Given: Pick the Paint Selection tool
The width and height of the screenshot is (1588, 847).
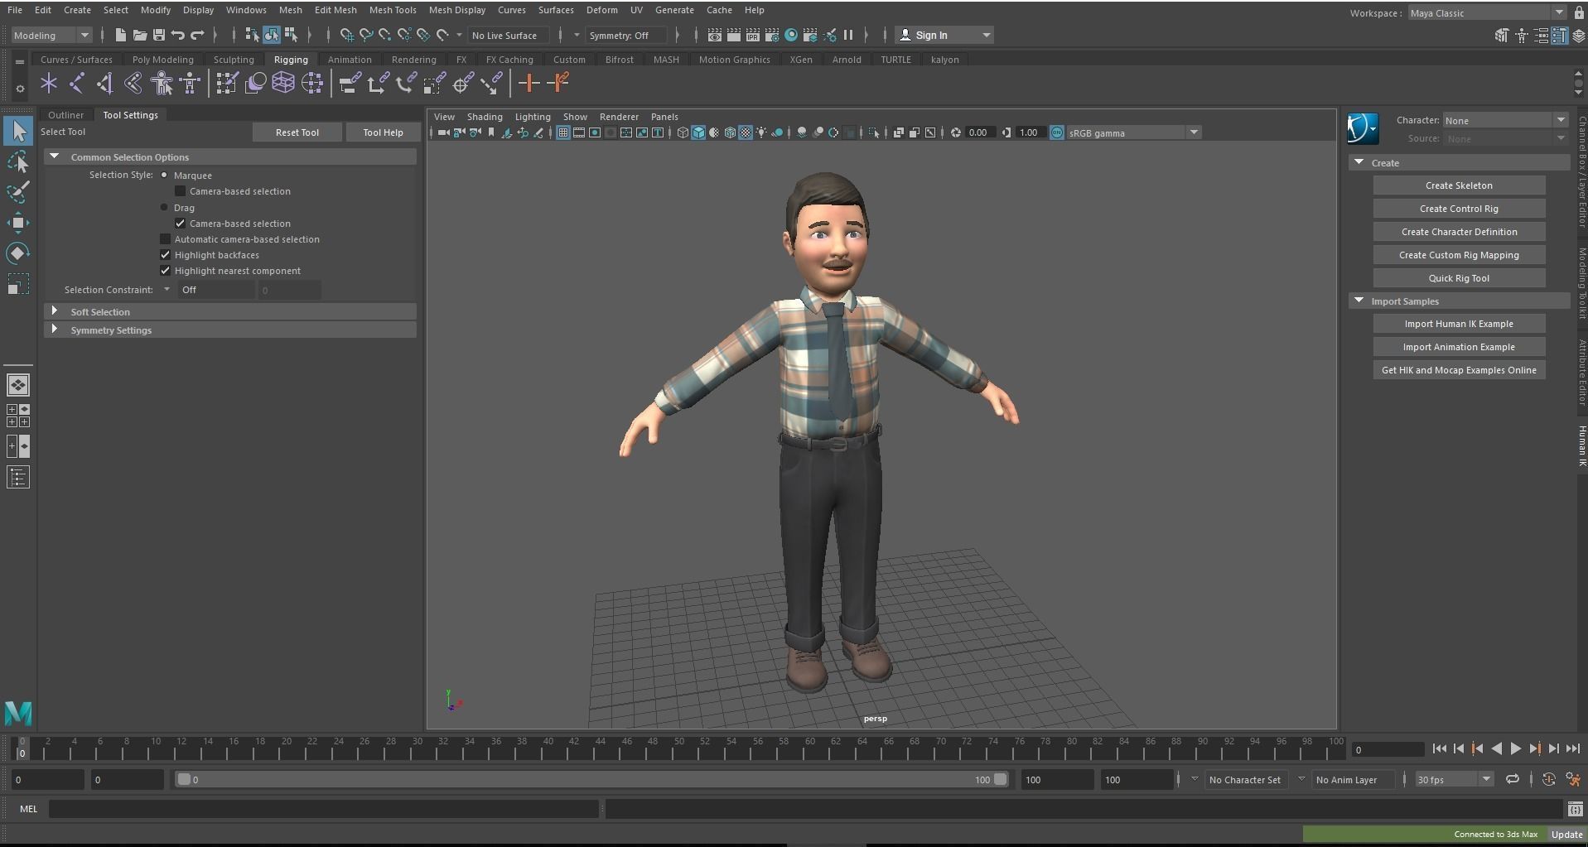Looking at the screenshot, I should click(18, 192).
